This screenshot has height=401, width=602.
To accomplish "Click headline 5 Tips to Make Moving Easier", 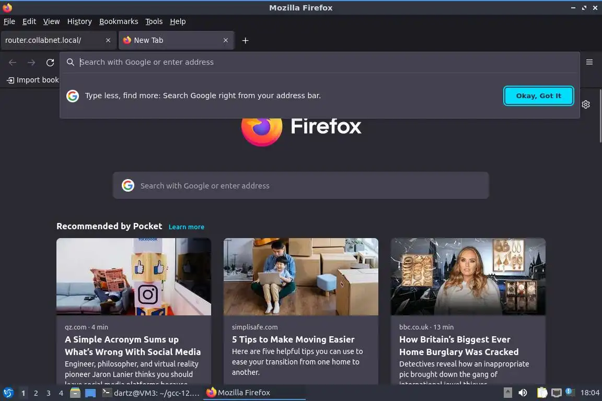I will click(293, 339).
